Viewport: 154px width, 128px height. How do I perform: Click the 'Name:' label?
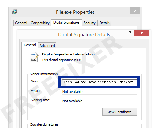point(36,81)
